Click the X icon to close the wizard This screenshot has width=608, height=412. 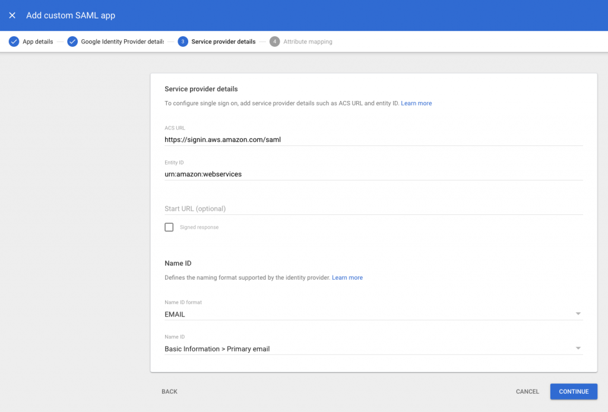[x=12, y=15]
